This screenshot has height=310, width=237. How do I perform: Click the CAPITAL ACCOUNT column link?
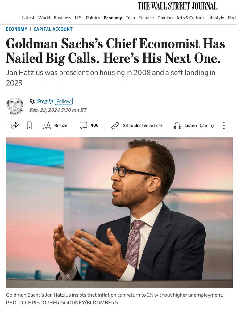click(53, 29)
